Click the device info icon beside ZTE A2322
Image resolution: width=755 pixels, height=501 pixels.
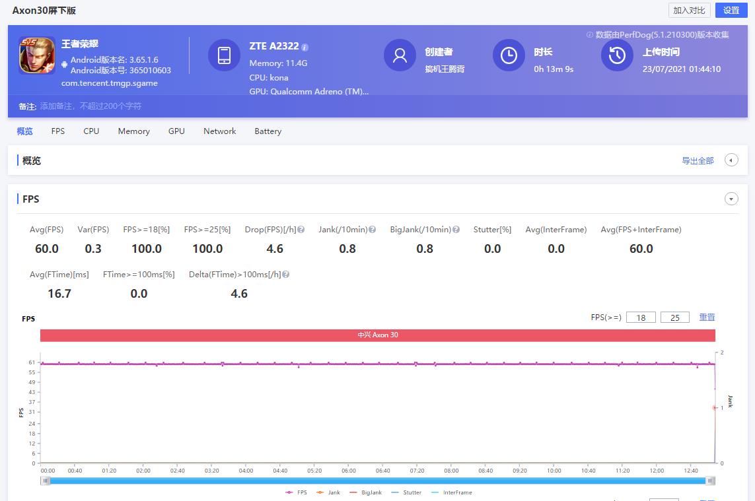pyautogui.click(x=305, y=47)
